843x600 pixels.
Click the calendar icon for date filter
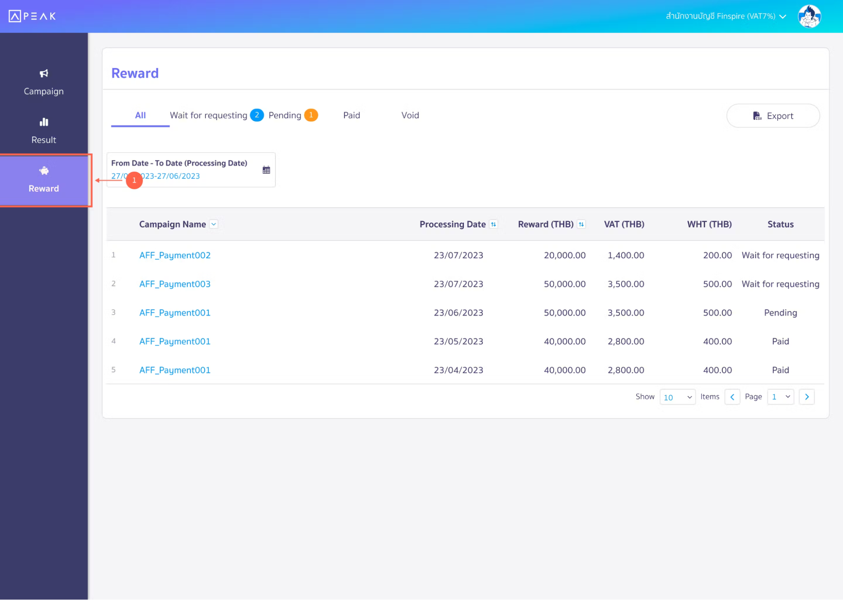267,170
